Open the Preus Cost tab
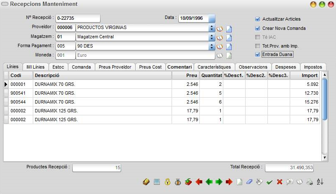Image resolution: width=336 pixels, height=194 pixels. [x=150, y=67]
